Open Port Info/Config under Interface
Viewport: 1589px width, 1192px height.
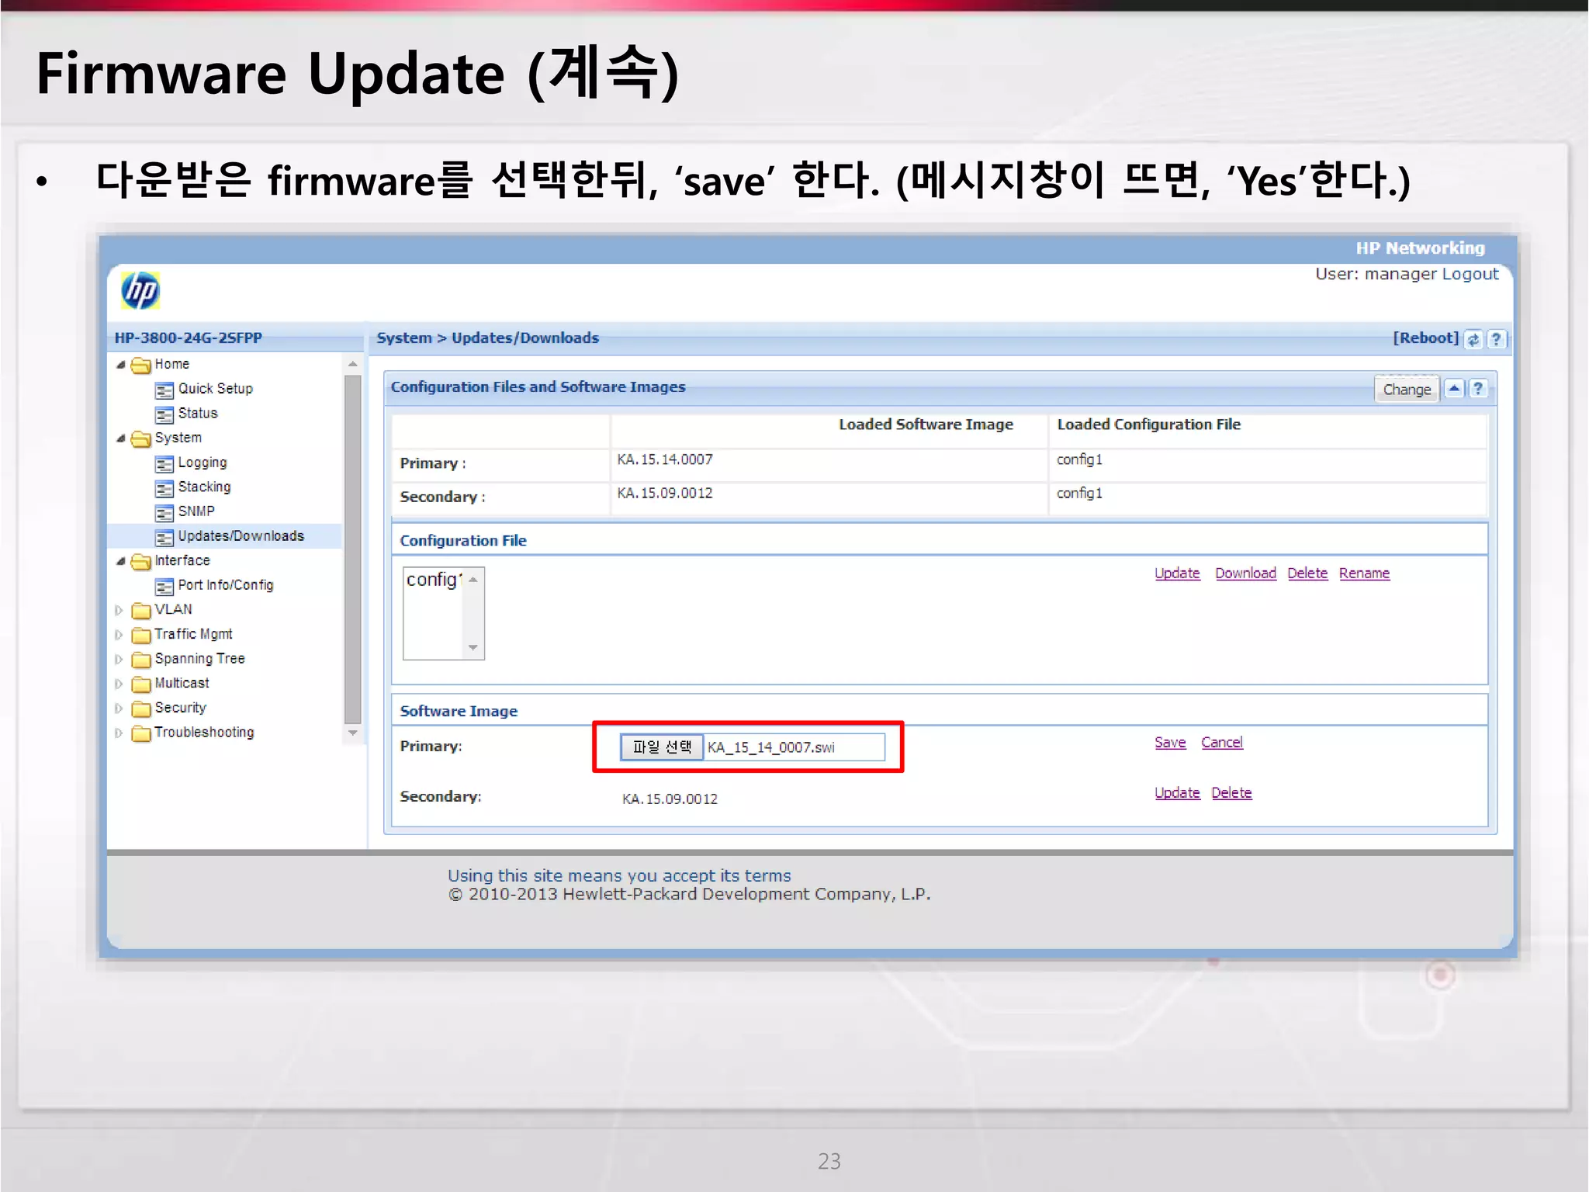pos(226,585)
